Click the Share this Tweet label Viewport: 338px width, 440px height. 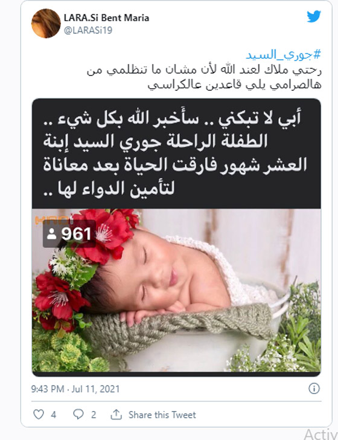[x=162, y=415]
